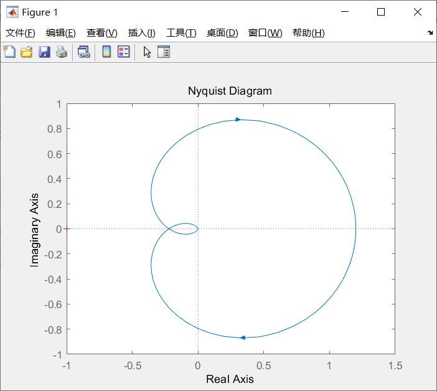Open the 查看(V) menu
437x391 pixels.
click(x=101, y=33)
